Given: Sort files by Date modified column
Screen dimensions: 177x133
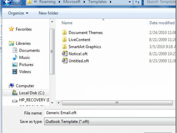Looking at the screenshot, I should pos(162,23).
